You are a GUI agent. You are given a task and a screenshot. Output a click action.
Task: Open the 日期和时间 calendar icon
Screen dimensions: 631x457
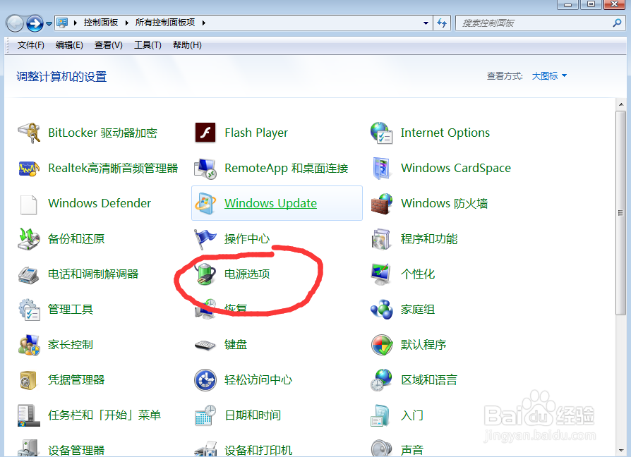click(205, 415)
